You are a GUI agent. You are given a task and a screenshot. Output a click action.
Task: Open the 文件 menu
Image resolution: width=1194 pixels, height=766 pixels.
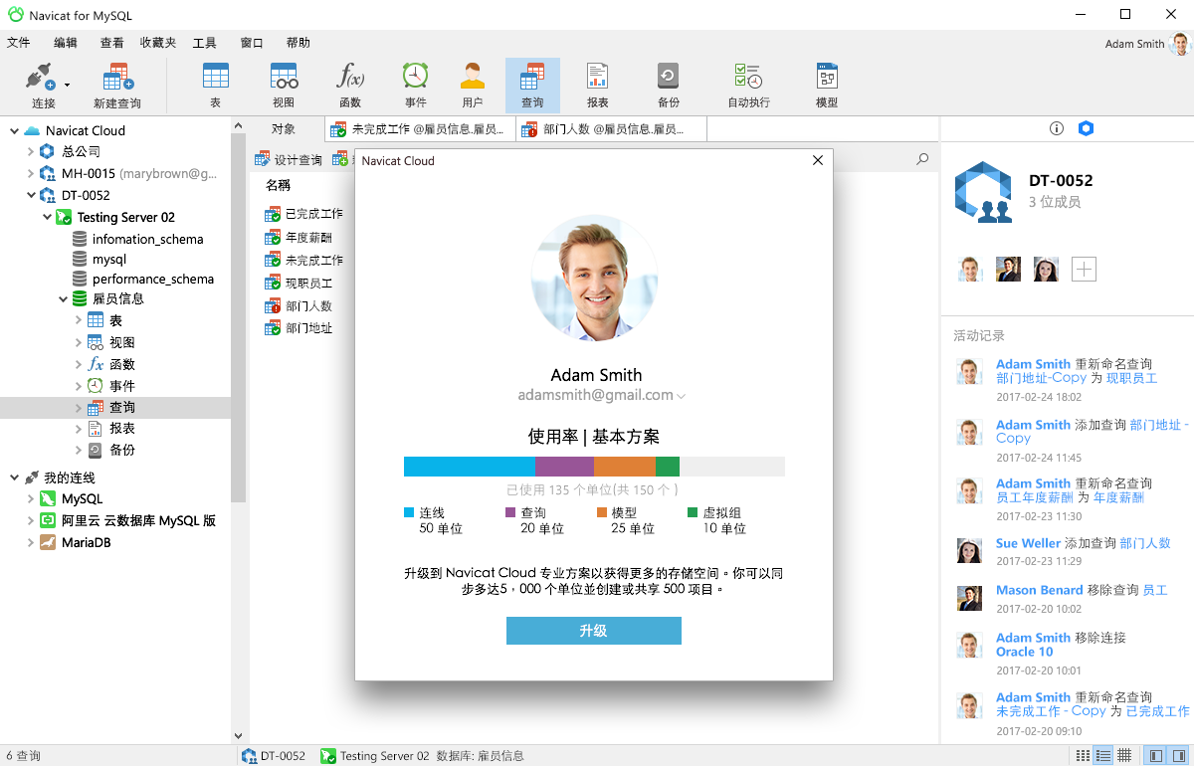click(x=18, y=43)
